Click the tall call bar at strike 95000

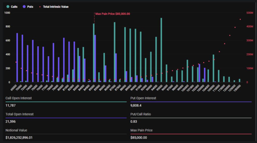(x=161, y=50)
